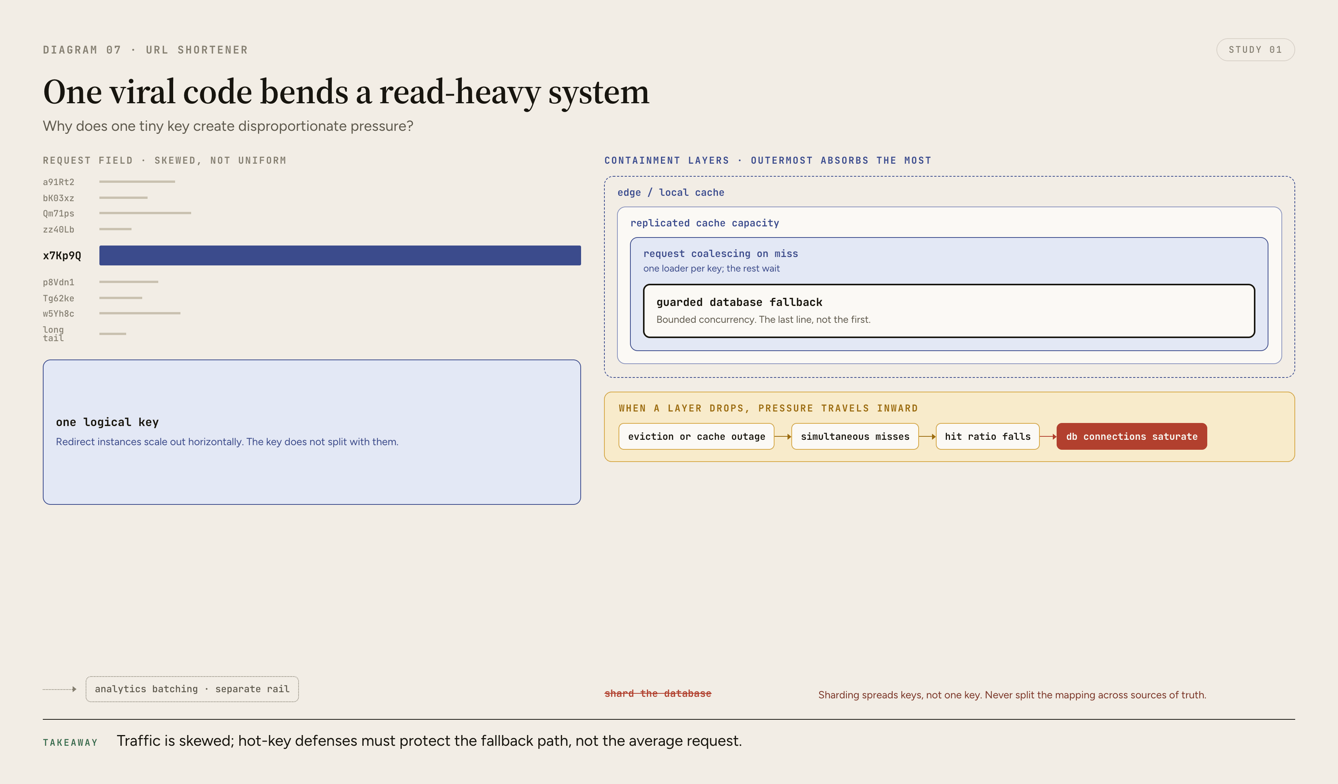Click the struck-through shard the database text
The width and height of the screenshot is (1338, 784).
(658, 693)
